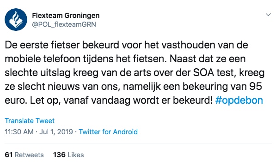This screenshot has height=166, width=275.
Task: Click the phrase 'bekeuring van 95' in tweet
Action: (222, 87)
